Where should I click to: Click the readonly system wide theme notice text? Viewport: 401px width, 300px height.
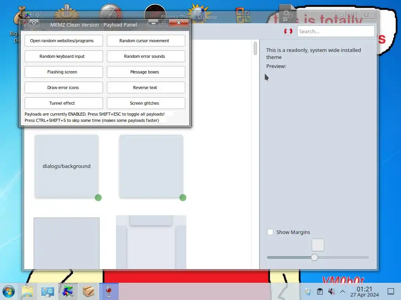[x=314, y=54]
